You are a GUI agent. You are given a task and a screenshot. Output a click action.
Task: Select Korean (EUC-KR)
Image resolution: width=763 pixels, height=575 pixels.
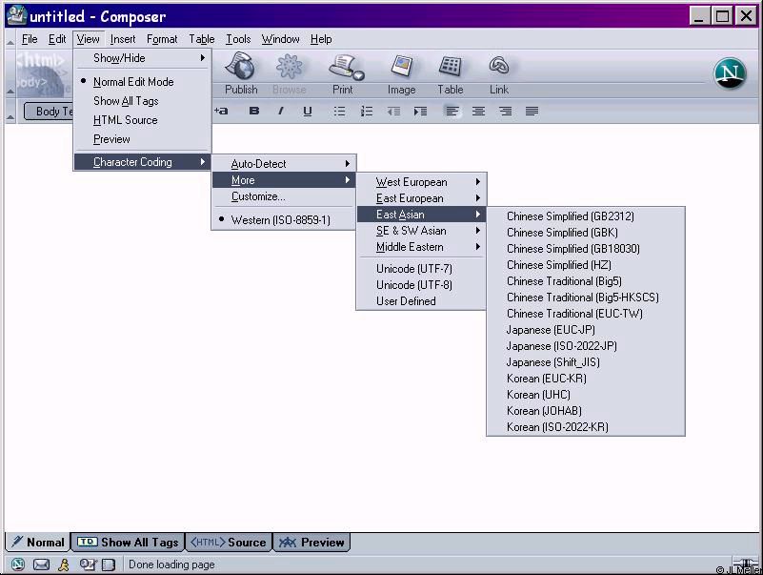tap(586, 379)
